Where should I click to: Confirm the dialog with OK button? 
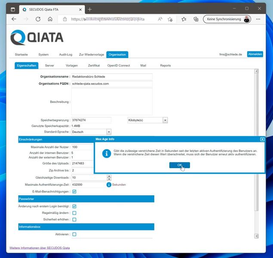click(180, 165)
